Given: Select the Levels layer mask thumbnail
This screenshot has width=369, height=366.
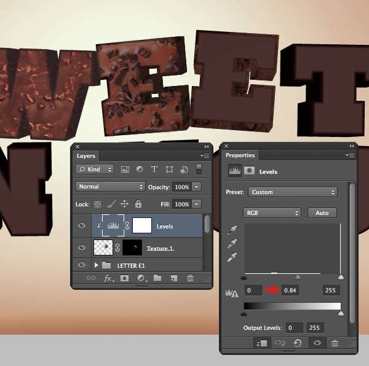Looking at the screenshot, I should 142,225.
